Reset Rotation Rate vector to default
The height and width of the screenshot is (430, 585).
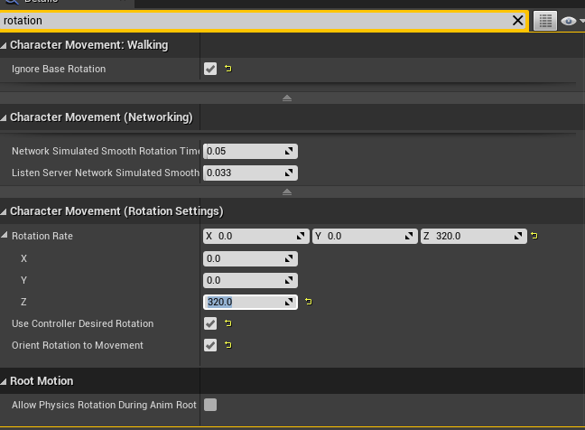point(534,236)
